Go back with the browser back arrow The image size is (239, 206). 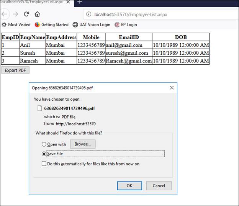click(x=4, y=14)
